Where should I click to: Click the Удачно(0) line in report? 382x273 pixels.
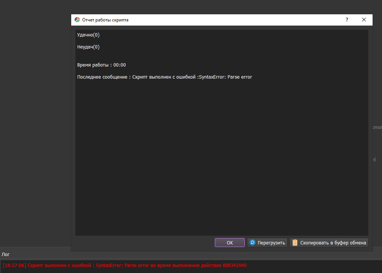click(x=88, y=35)
